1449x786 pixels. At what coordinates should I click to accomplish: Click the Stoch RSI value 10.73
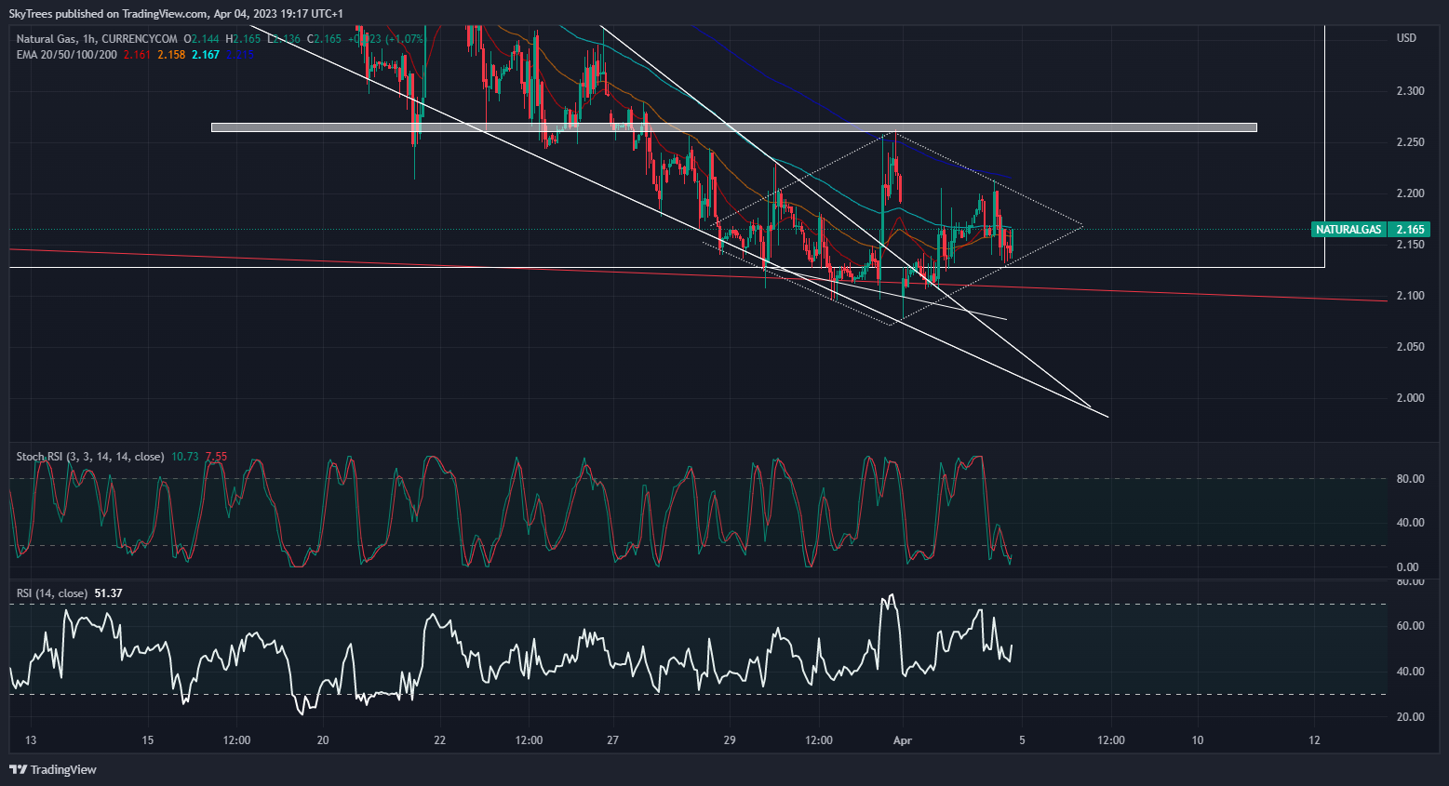(x=185, y=457)
